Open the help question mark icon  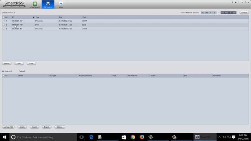[x=239, y=2]
